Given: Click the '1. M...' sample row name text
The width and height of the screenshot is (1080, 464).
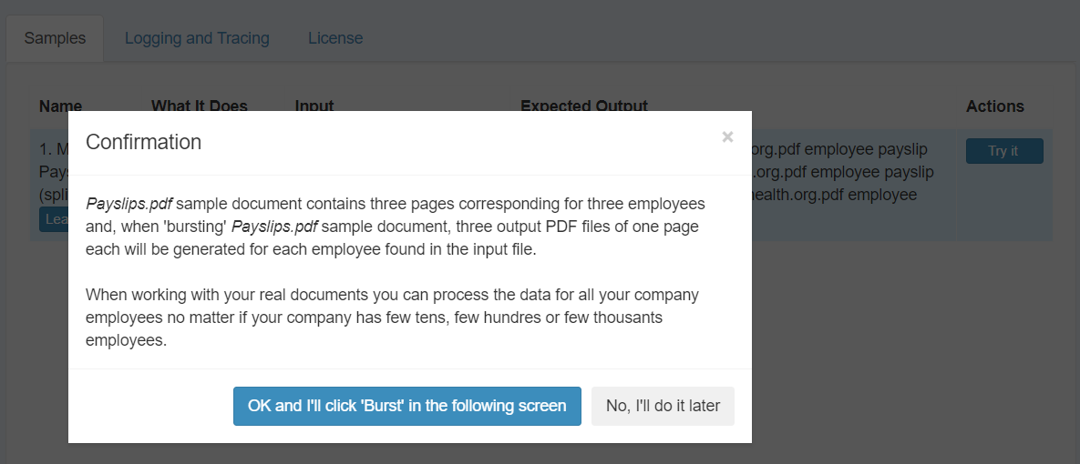Looking at the screenshot, I should pyautogui.click(x=53, y=149).
